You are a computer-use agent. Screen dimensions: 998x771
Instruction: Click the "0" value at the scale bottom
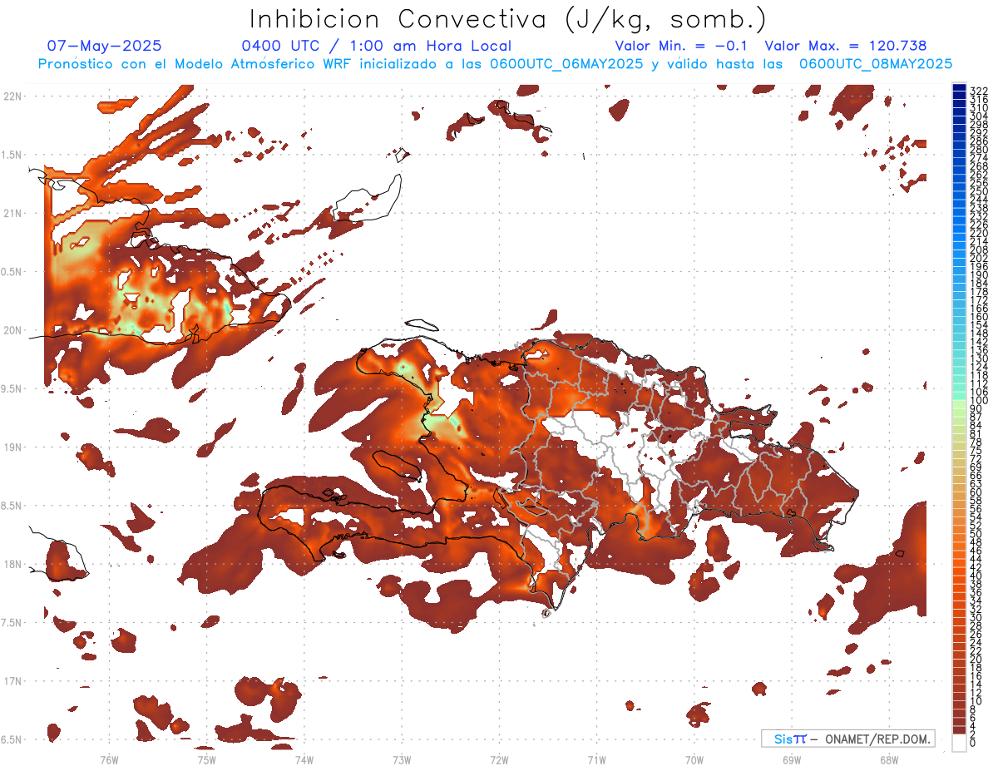tap(973, 743)
